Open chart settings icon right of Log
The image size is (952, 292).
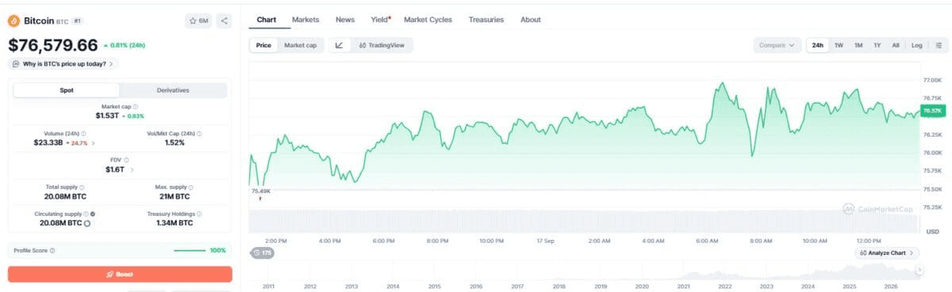[x=938, y=45]
